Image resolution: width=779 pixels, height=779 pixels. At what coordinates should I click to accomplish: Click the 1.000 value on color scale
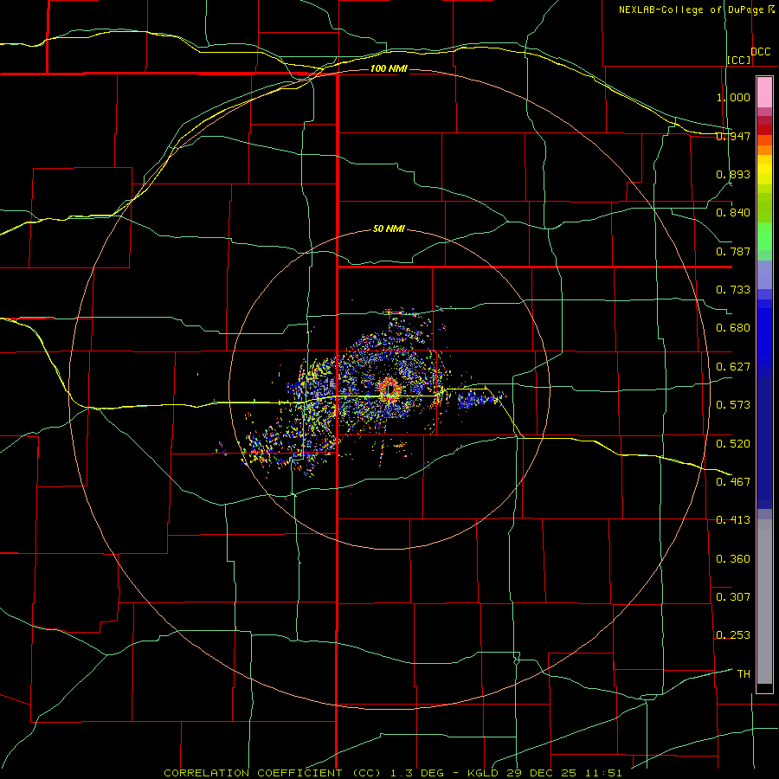point(733,97)
